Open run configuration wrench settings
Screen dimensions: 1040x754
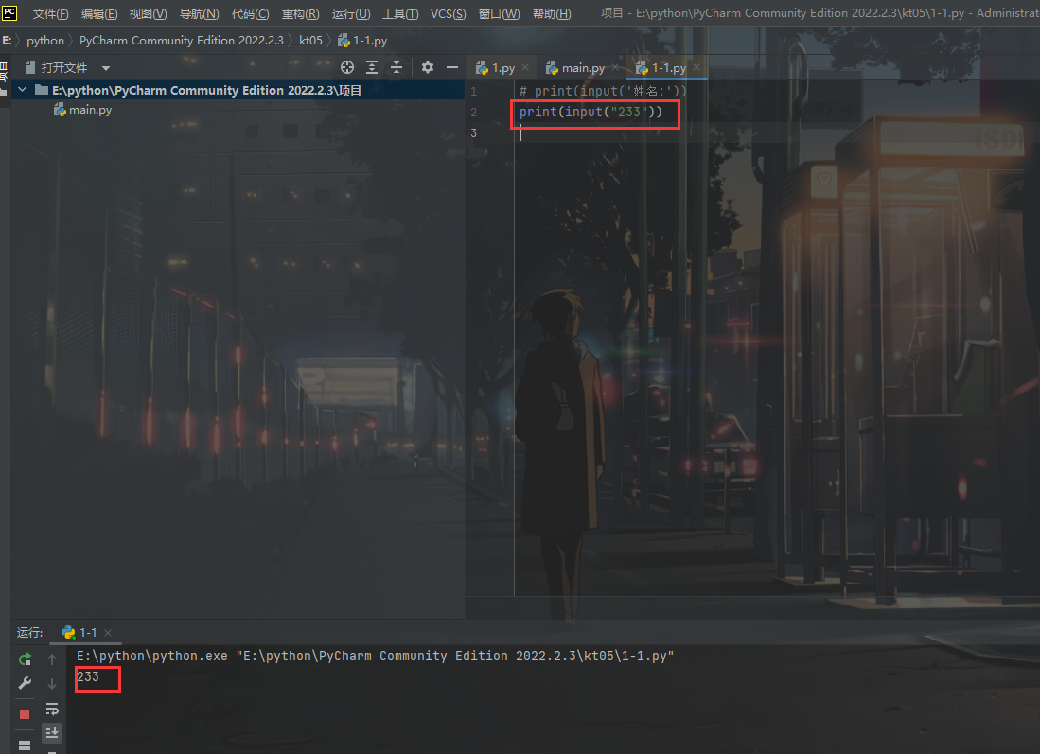tap(25, 683)
